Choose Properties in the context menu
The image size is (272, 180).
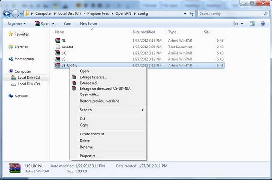tap(108, 156)
